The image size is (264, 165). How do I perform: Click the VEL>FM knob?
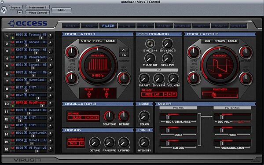click(173, 78)
